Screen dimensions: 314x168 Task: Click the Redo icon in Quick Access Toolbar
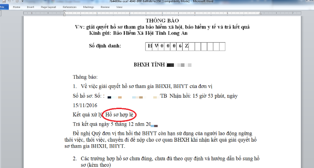coord(17,1)
